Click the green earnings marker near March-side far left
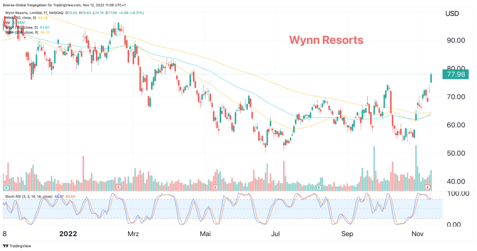The image size is (477, 251). click(x=6, y=187)
